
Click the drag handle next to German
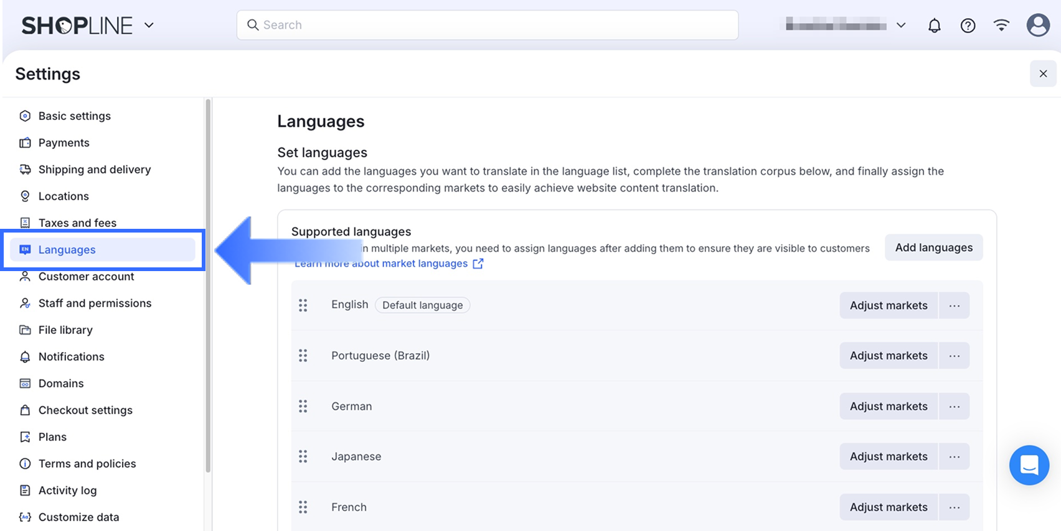(303, 406)
